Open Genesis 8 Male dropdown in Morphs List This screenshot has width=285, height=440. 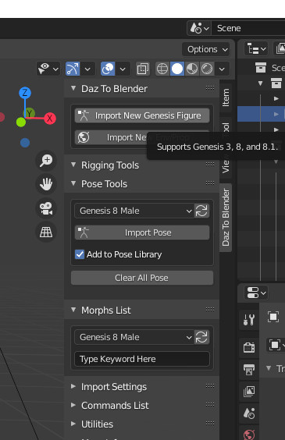(134, 337)
